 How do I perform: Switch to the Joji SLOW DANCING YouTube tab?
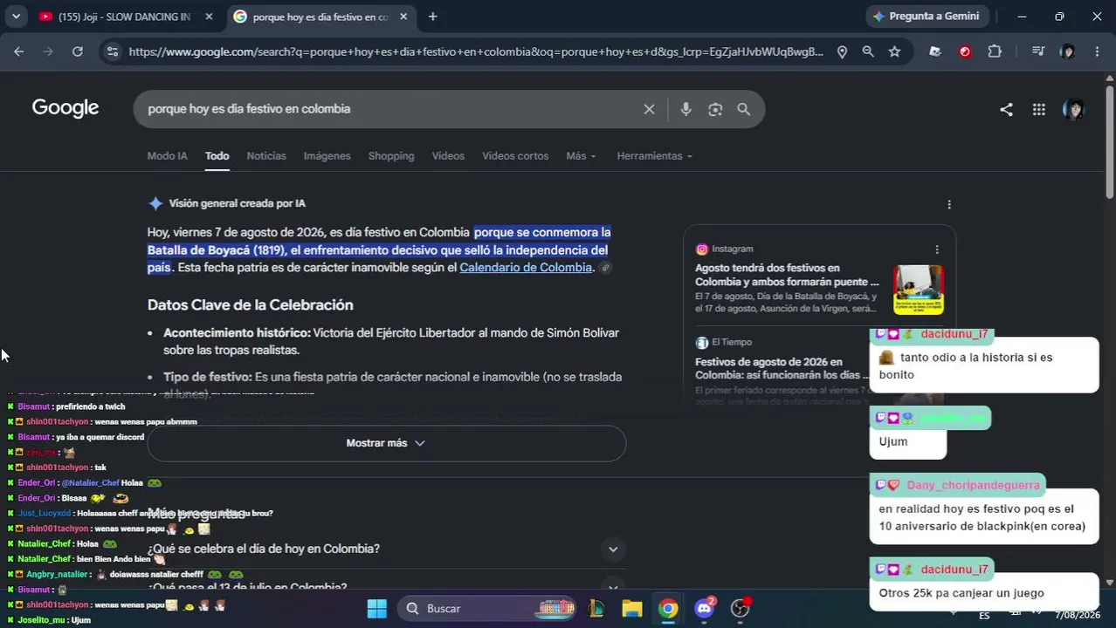(125, 17)
